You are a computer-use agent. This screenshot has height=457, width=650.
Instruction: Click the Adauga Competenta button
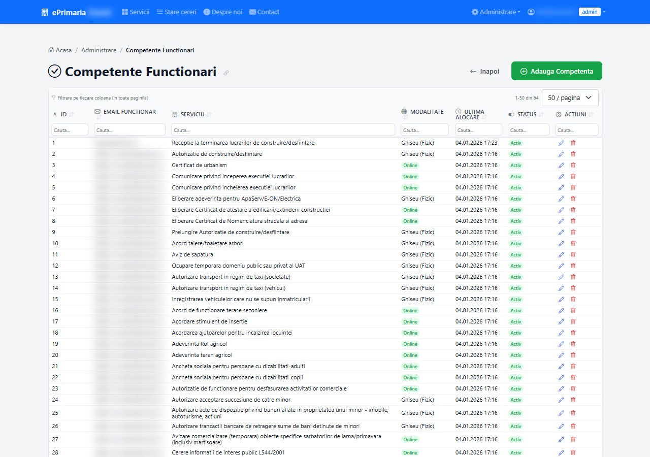pos(557,71)
